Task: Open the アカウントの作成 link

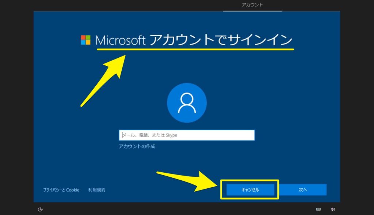Action: (x=137, y=146)
